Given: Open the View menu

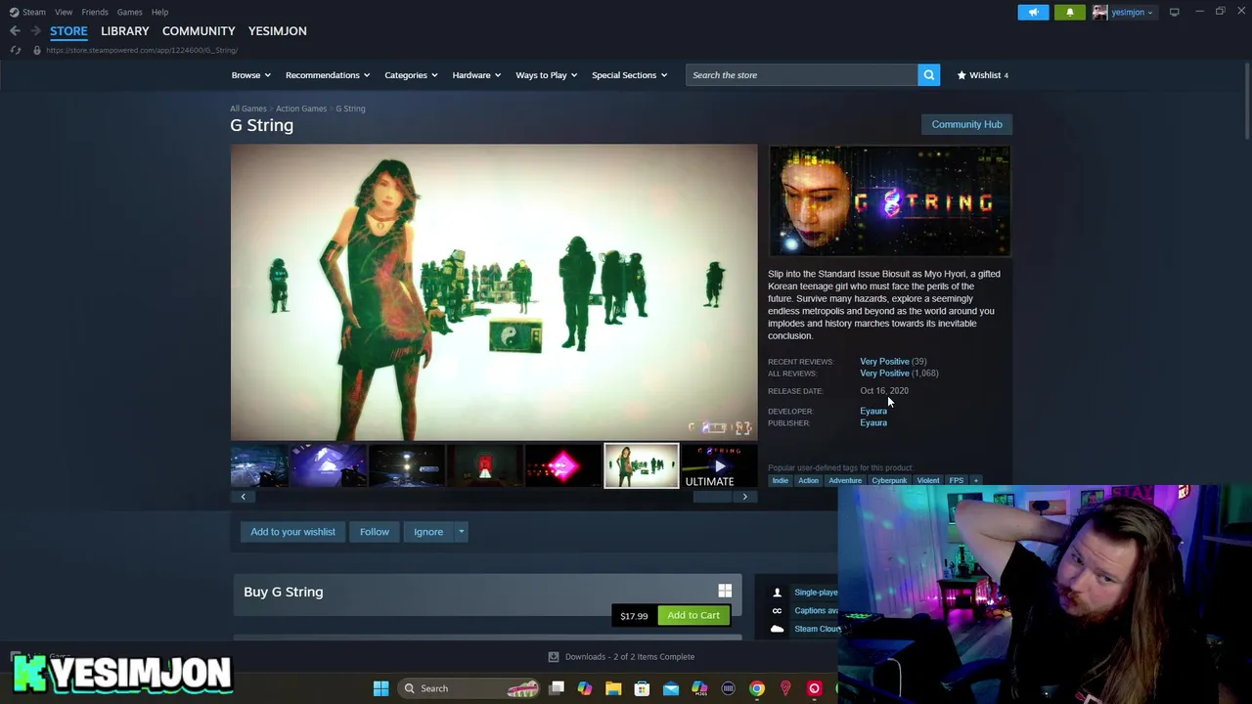Looking at the screenshot, I should 64,12.
